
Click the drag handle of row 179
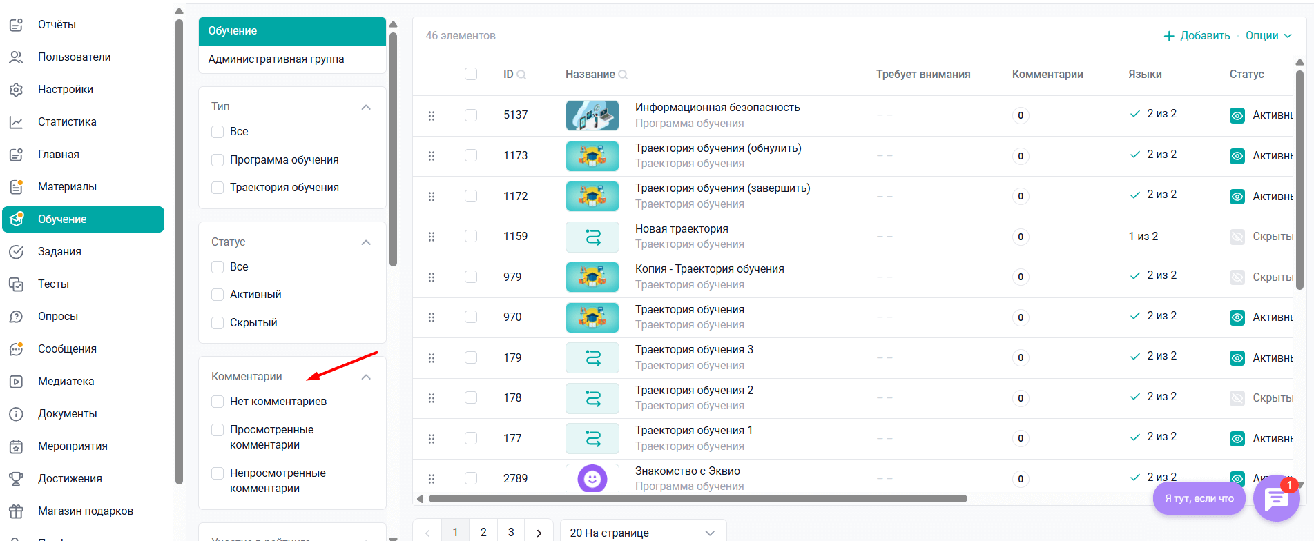432,358
